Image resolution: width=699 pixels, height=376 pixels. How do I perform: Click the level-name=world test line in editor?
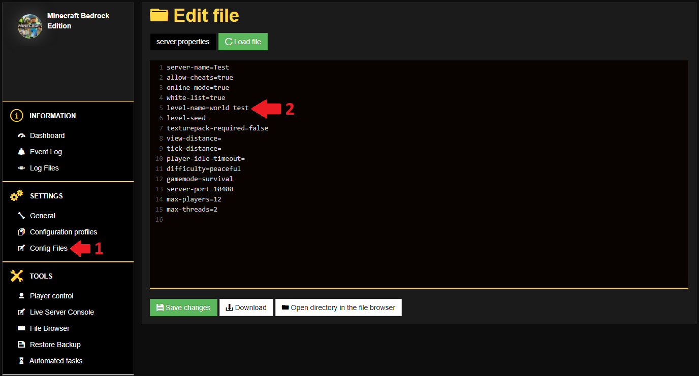coord(208,108)
